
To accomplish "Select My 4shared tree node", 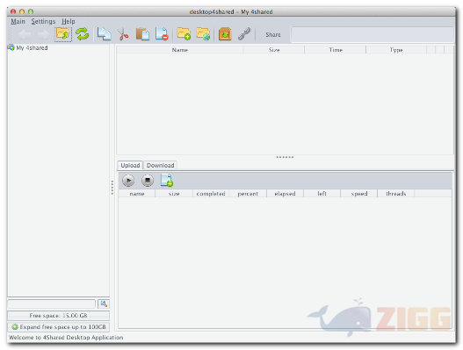I will (28, 47).
